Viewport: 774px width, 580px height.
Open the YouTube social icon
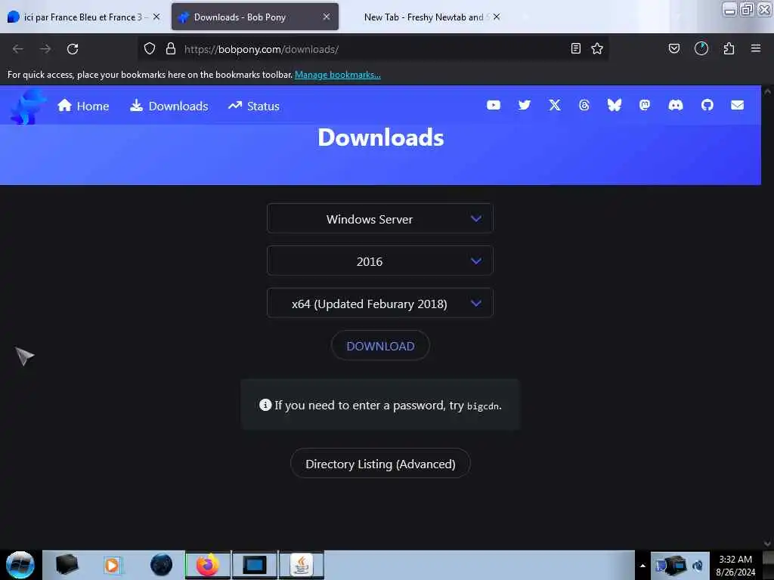493,105
